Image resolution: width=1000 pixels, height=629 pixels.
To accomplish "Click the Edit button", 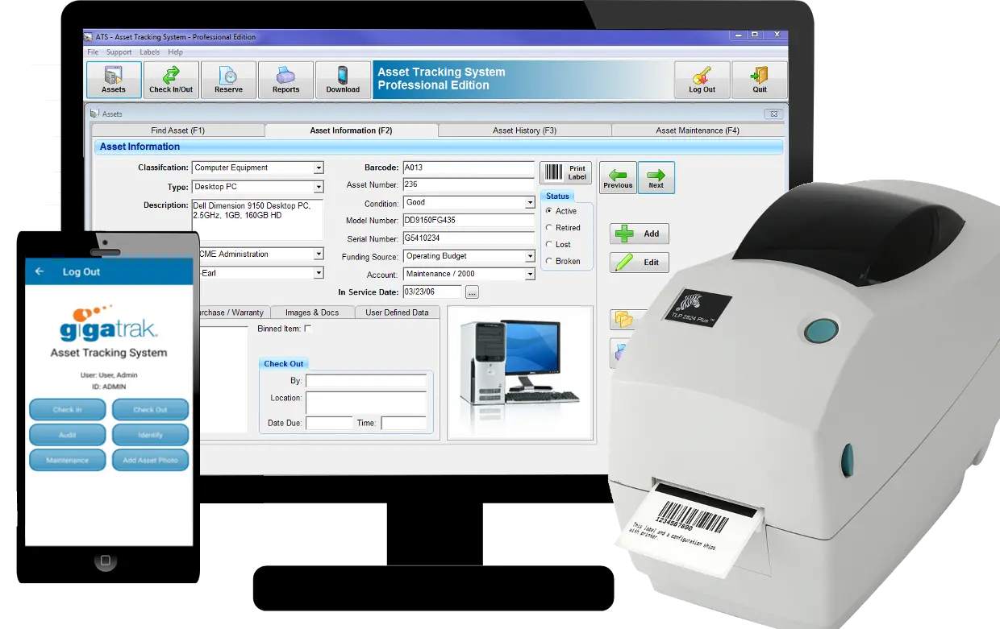I will (x=640, y=262).
